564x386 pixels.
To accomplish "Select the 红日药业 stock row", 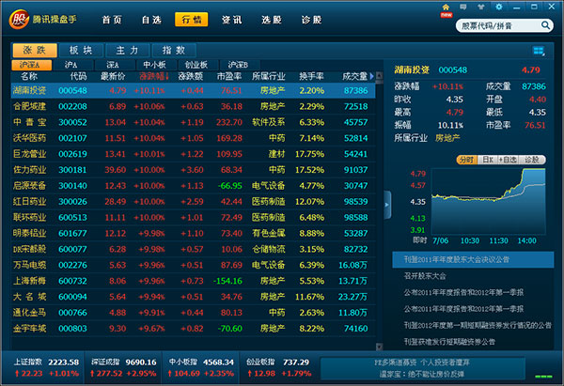I will [193, 202].
